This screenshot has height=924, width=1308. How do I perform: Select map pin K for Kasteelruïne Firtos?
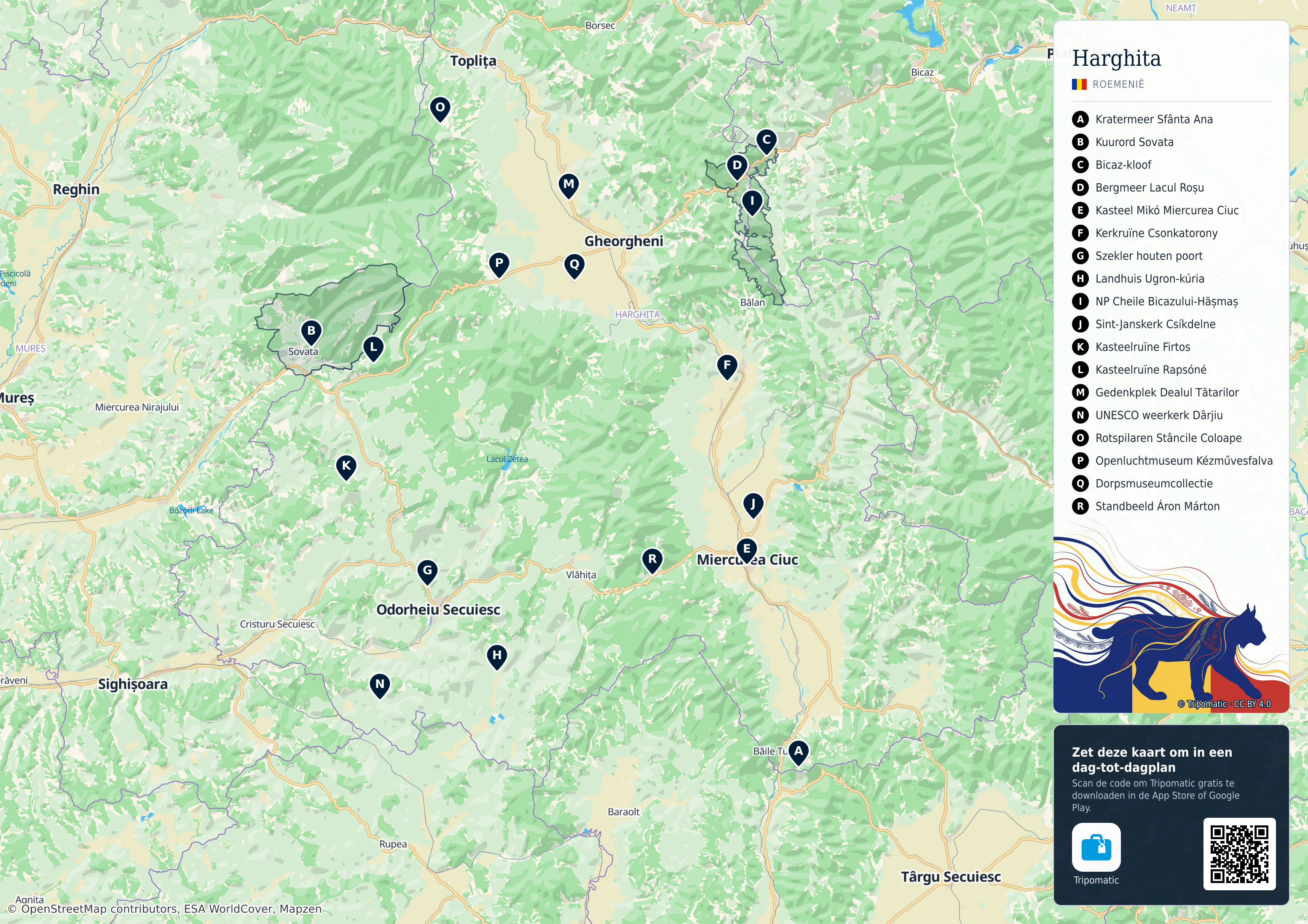click(346, 467)
